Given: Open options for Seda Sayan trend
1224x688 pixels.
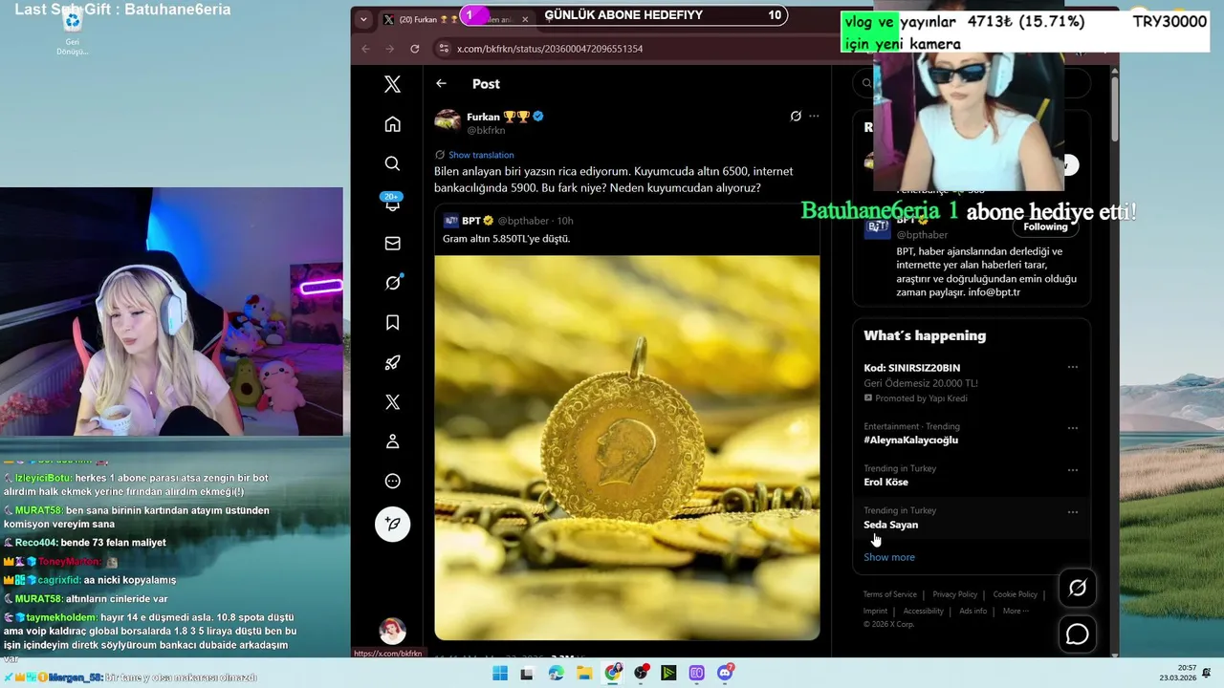Looking at the screenshot, I should (x=1073, y=512).
